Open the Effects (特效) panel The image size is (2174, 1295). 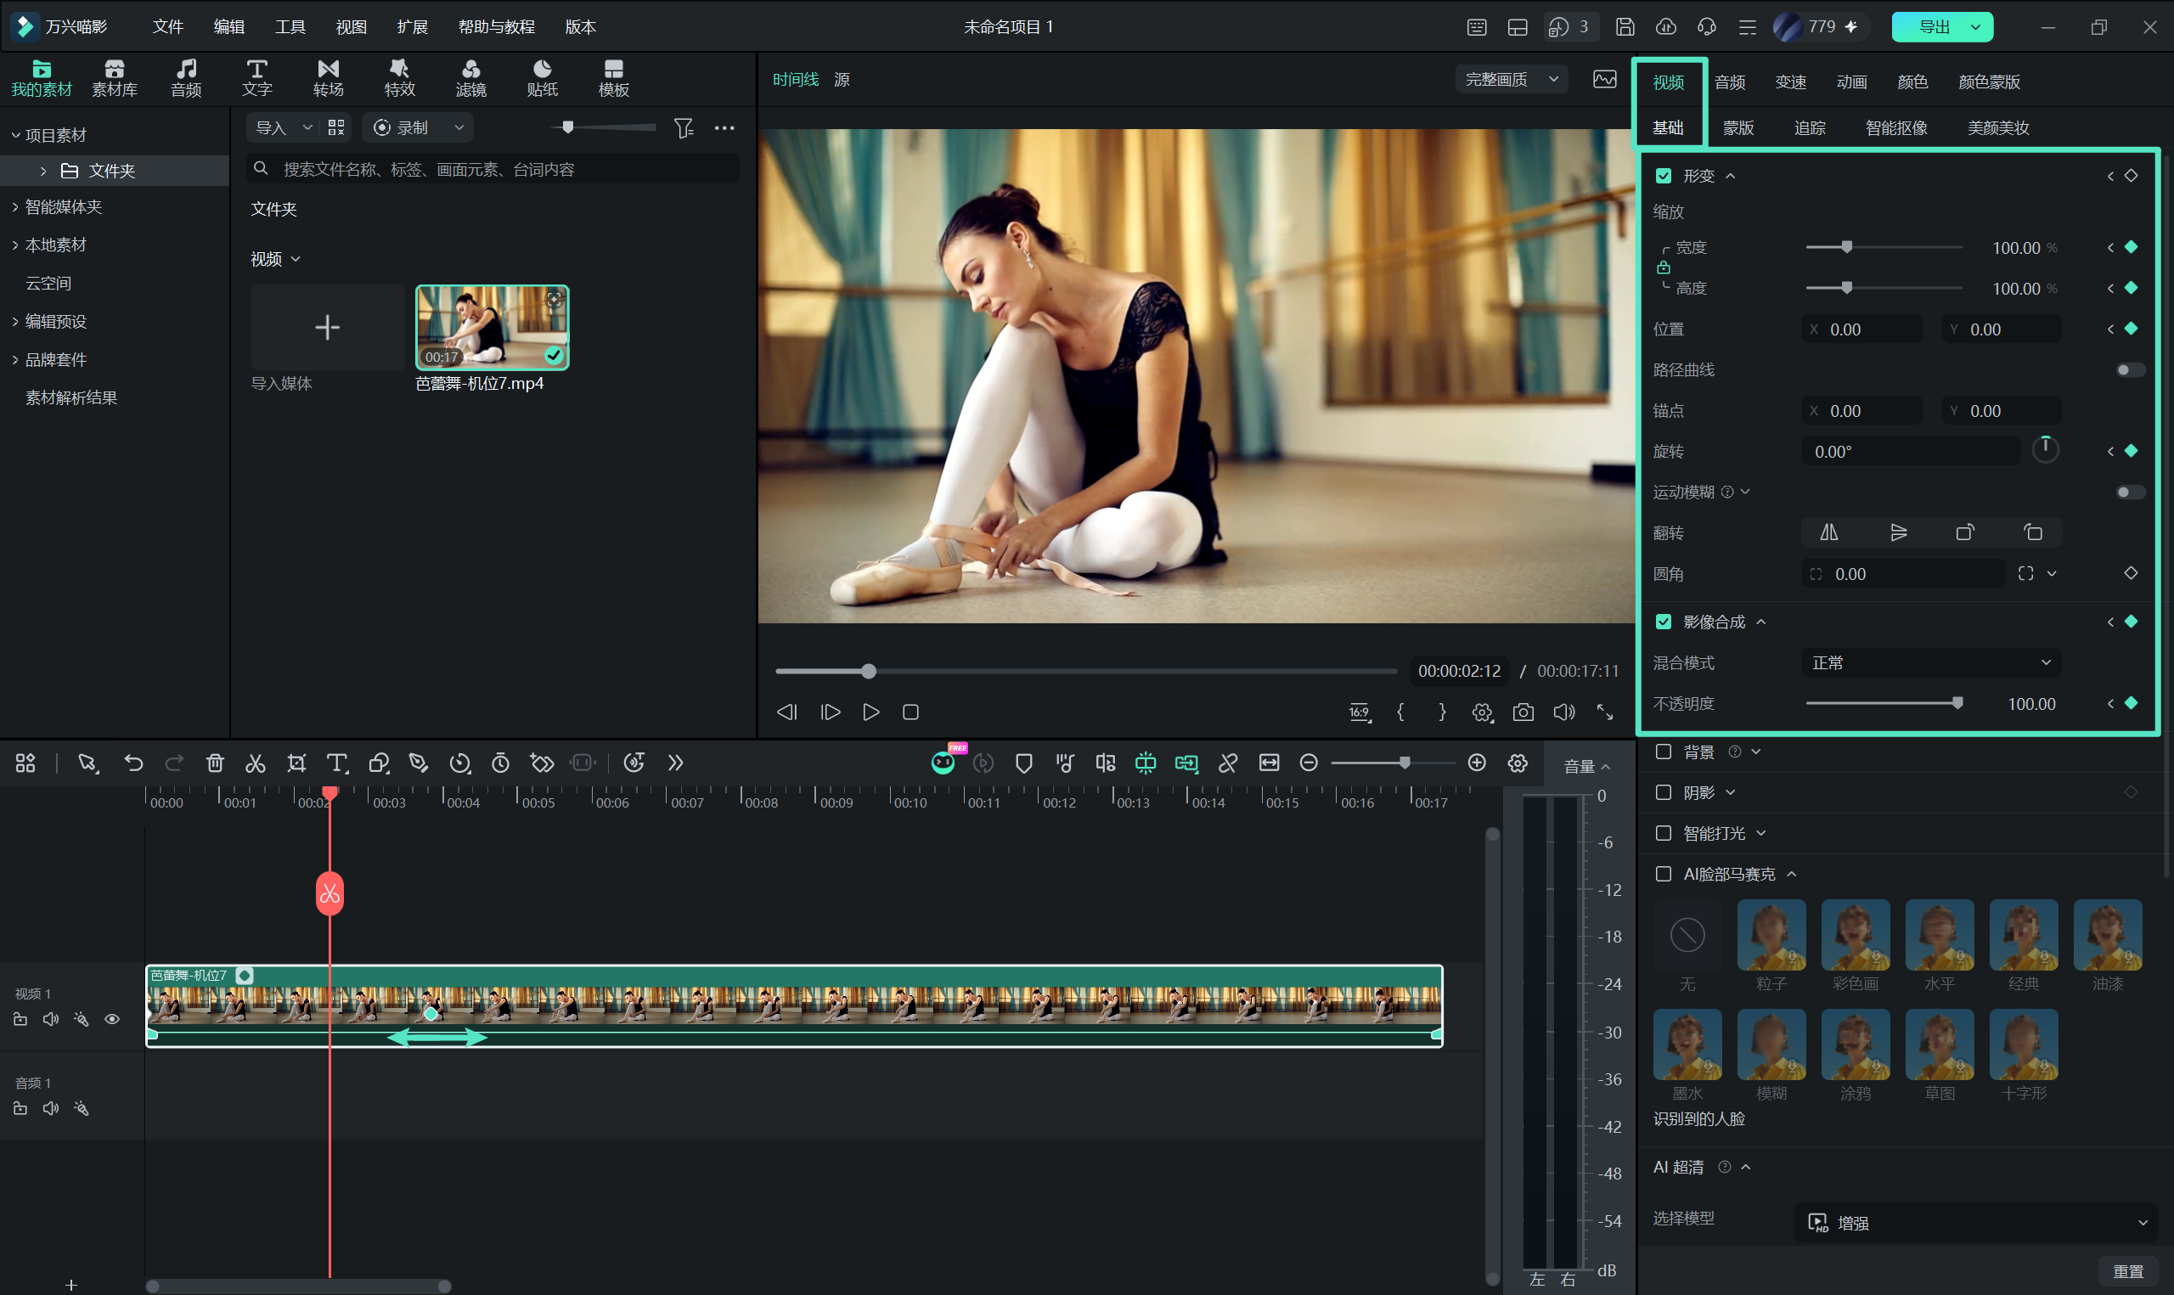click(x=399, y=78)
